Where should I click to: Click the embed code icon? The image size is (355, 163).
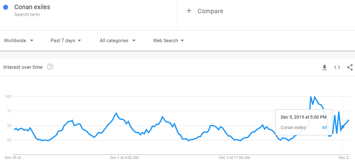click(337, 67)
